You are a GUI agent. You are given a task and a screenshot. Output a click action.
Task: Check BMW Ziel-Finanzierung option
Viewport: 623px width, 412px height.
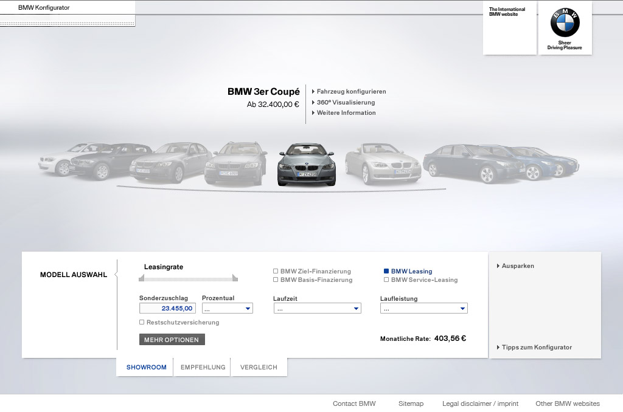276,271
